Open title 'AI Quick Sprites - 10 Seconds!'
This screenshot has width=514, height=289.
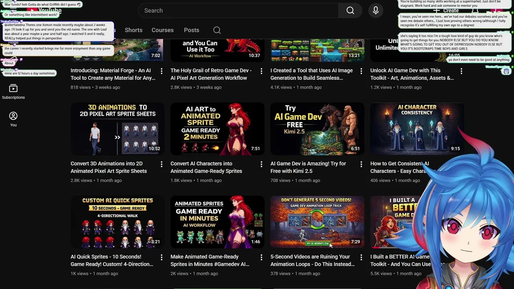point(112,261)
